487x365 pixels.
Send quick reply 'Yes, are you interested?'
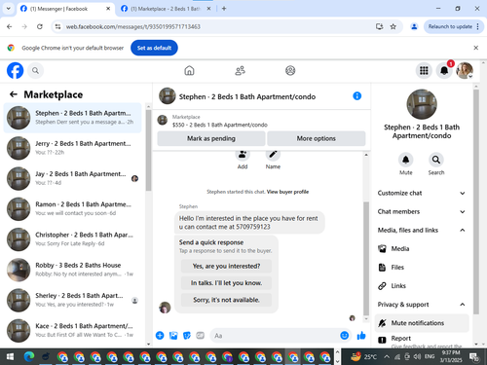click(x=226, y=266)
